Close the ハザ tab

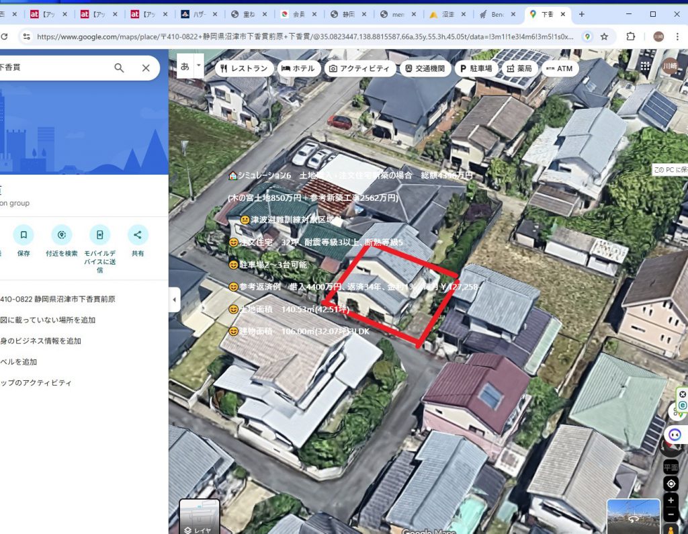tap(215, 14)
